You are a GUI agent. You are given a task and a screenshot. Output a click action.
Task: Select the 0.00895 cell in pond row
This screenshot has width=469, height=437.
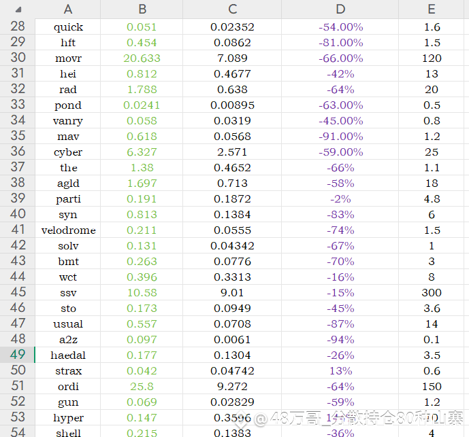click(x=232, y=105)
